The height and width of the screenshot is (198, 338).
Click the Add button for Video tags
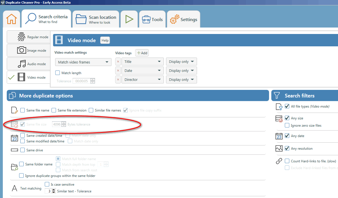(142, 53)
